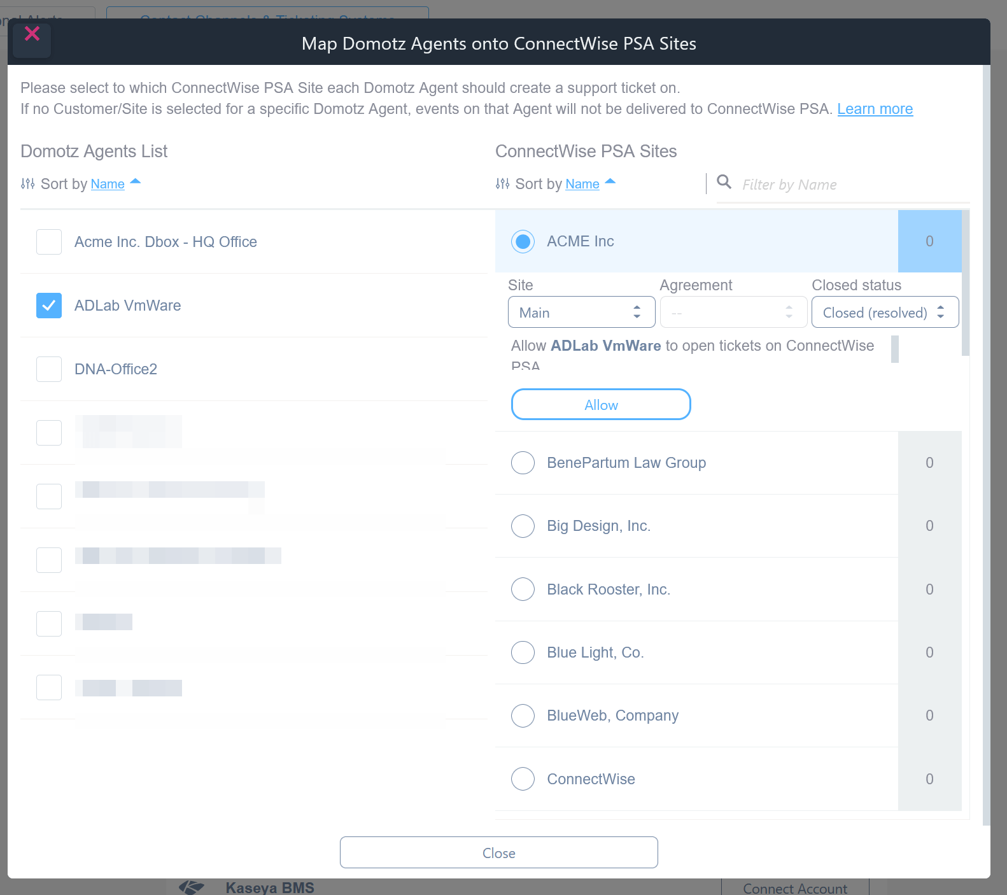Viewport: 1007px width, 895px height.
Task: Click the ADLab VmWare agent name
Action: click(127, 306)
